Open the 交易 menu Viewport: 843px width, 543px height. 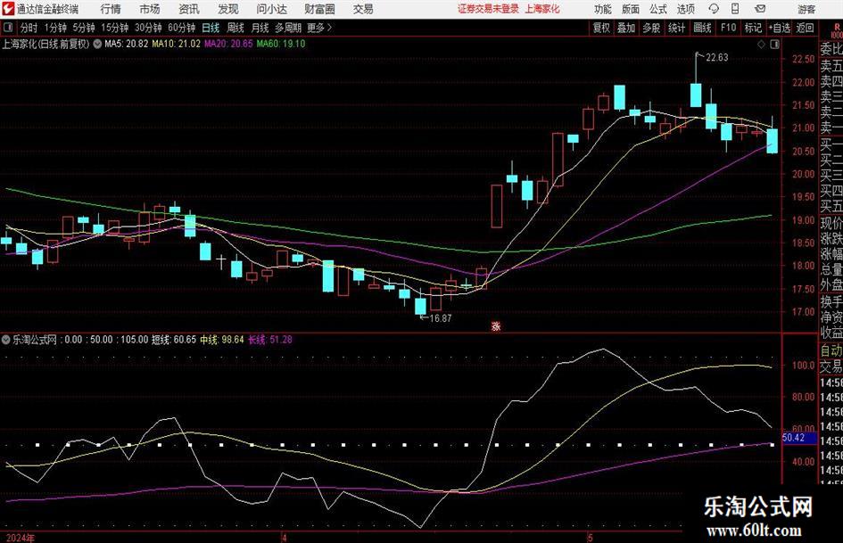(363, 9)
